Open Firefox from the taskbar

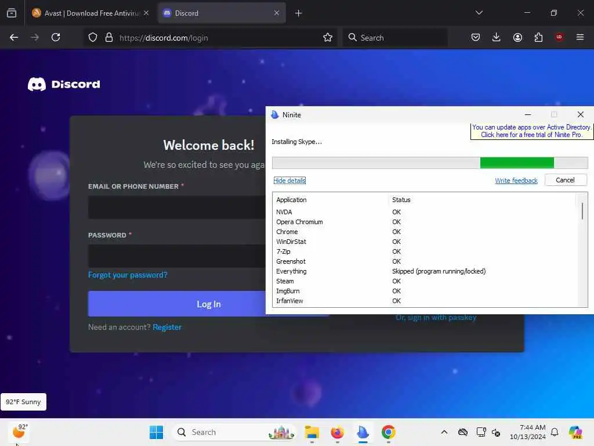(x=337, y=432)
